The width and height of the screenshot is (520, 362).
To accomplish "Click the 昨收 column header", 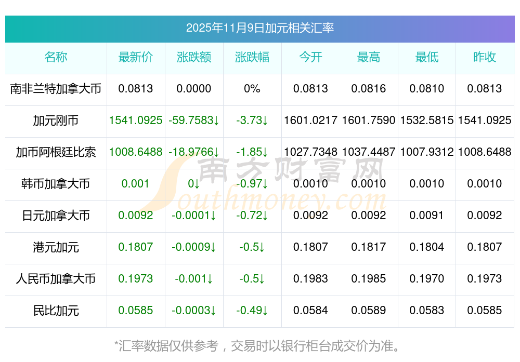I will point(485,57).
